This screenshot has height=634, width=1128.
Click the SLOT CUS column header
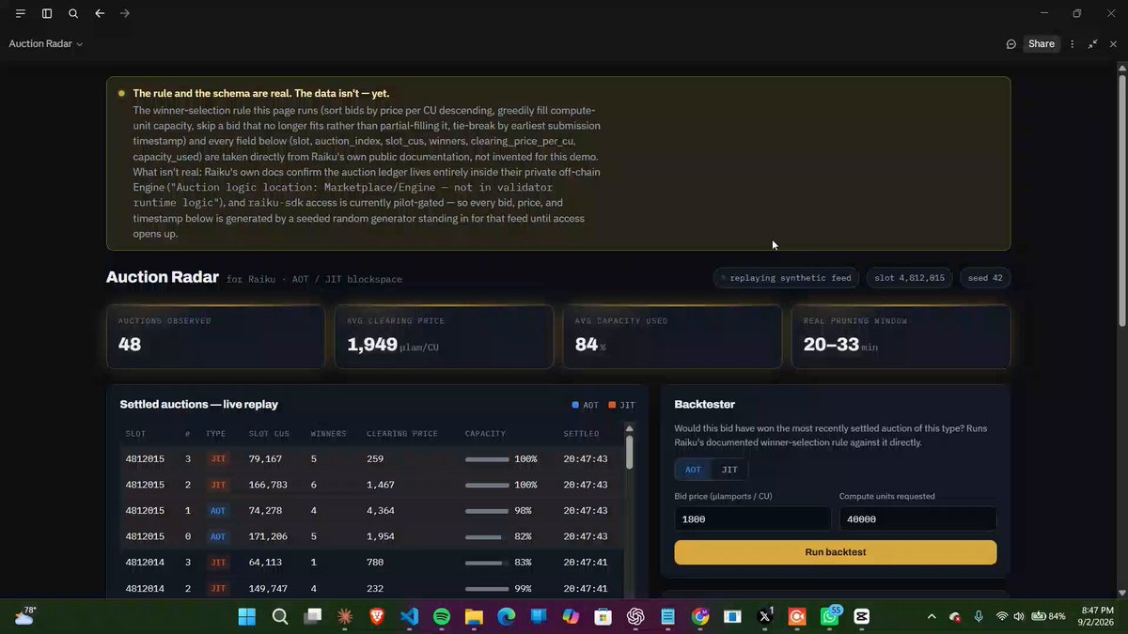pyautogui.click(x=269, y=434)
